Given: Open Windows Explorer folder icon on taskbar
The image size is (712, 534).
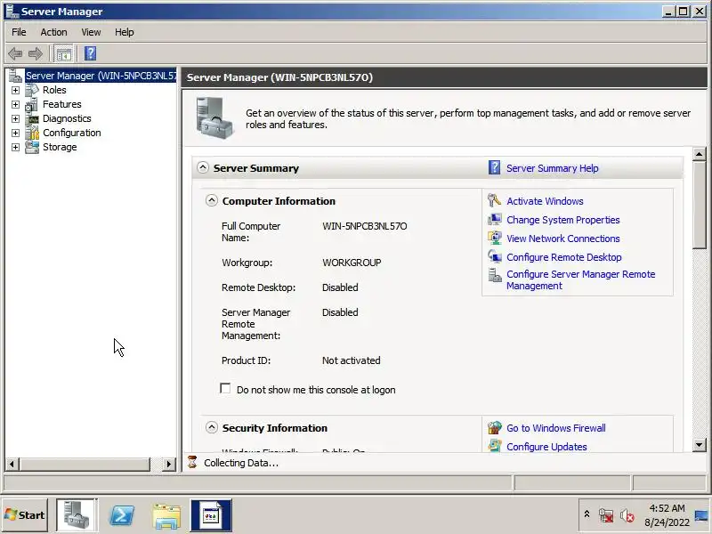Looking at the screenshot, I should click(166, 516).
